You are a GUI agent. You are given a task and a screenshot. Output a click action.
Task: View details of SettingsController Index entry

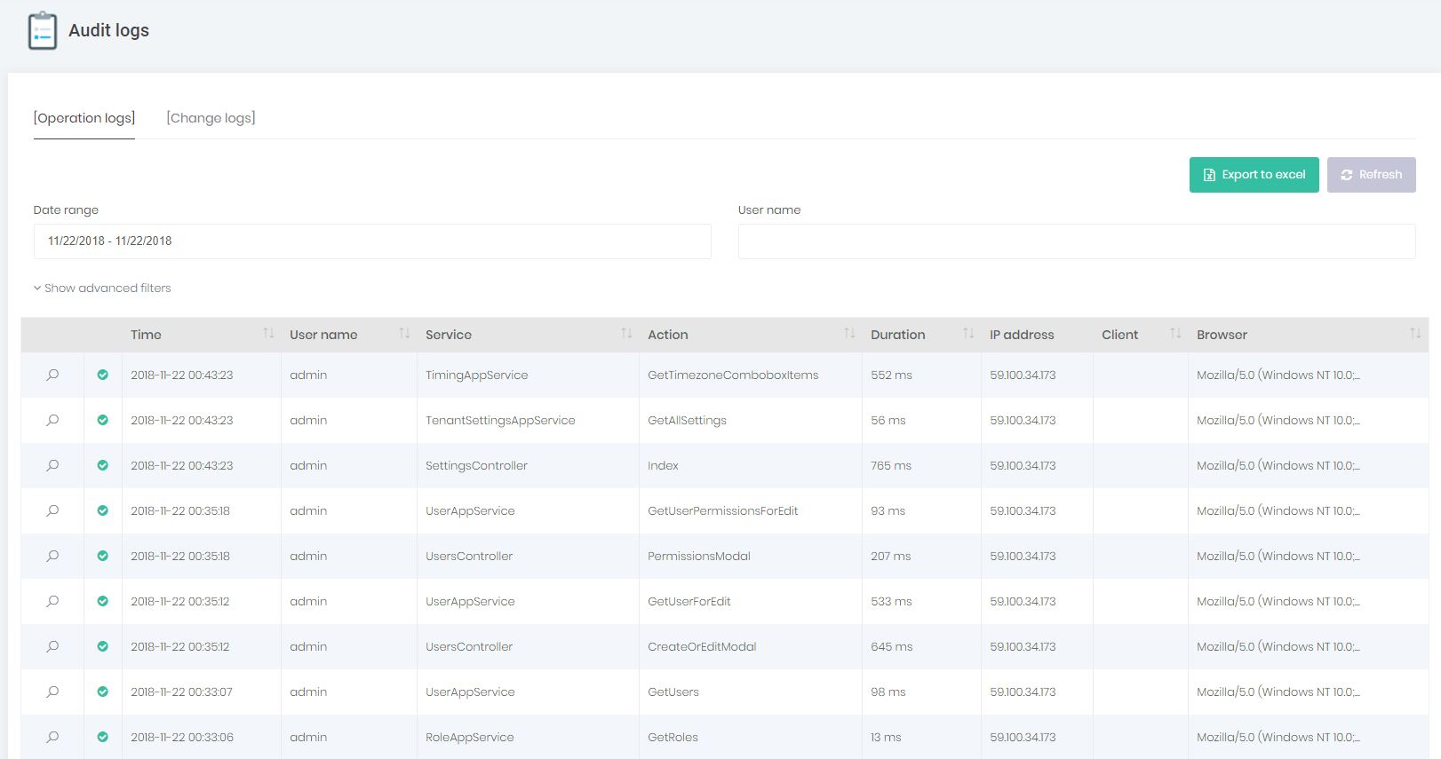click(x=52, y=465)
